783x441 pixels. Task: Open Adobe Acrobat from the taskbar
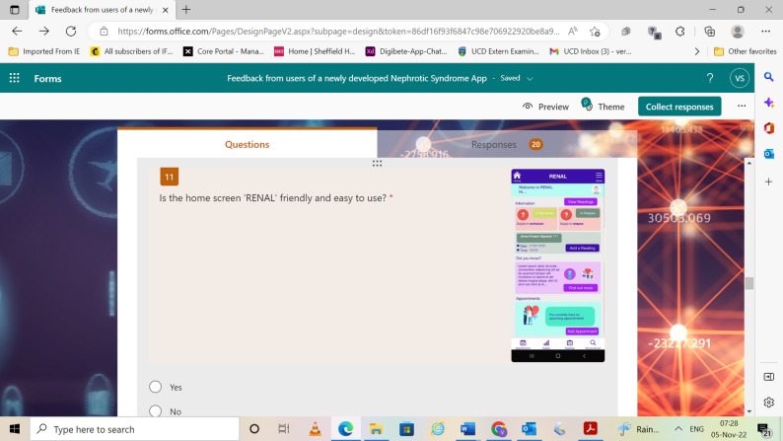591,428
